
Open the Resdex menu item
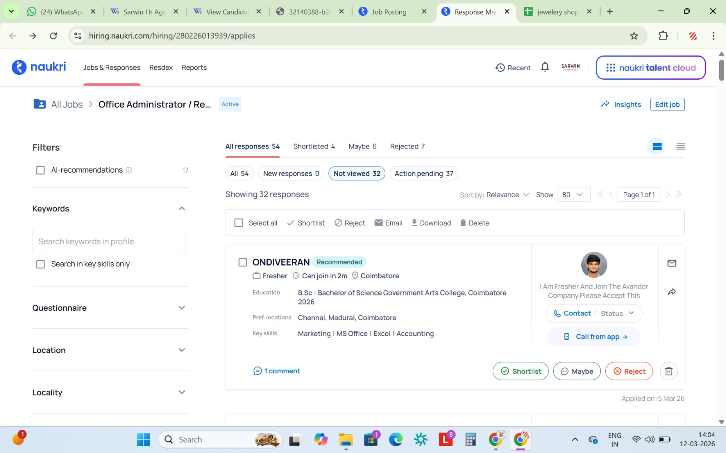(x=161, y=67)
